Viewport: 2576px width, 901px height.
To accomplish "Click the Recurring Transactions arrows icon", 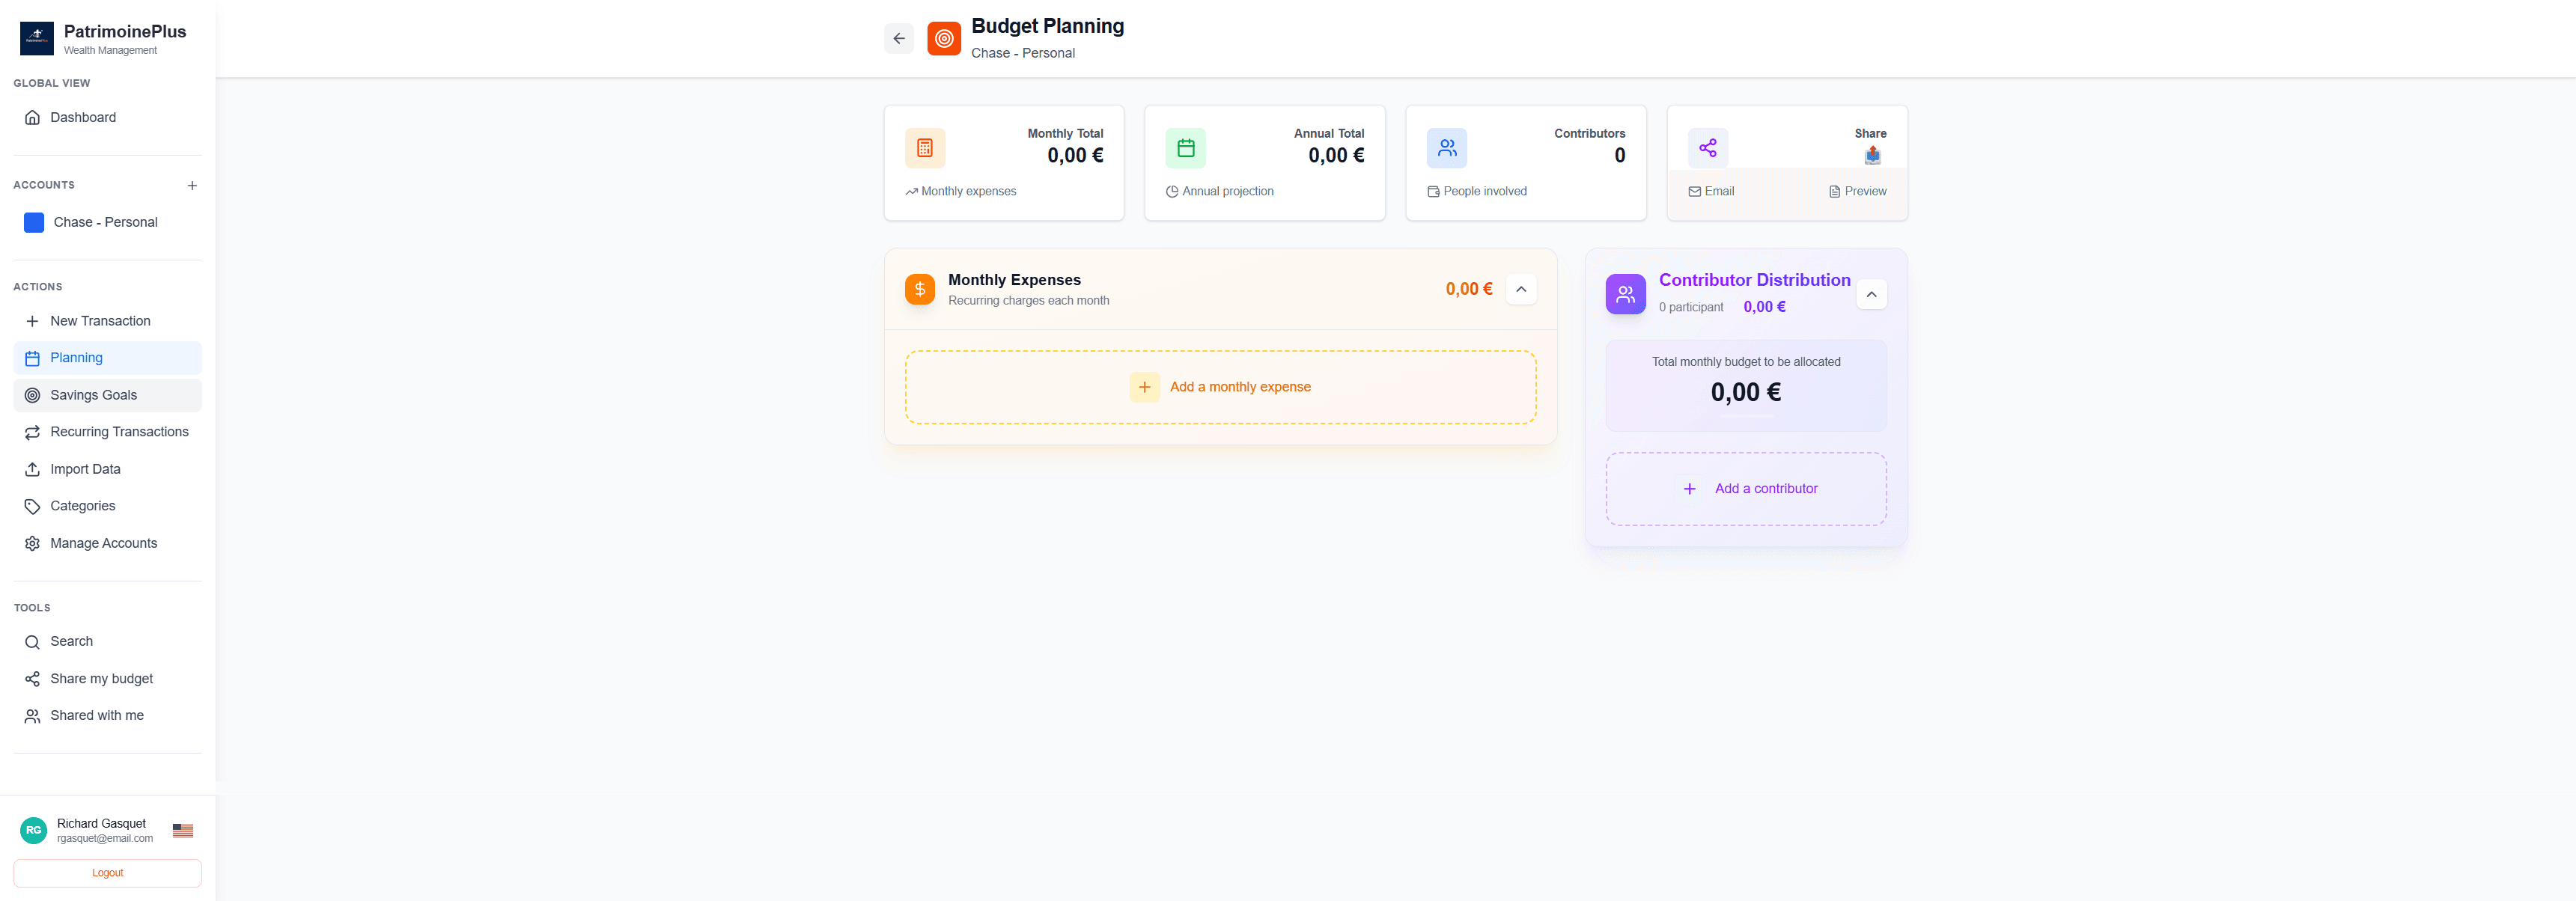I will click(33, 431).
